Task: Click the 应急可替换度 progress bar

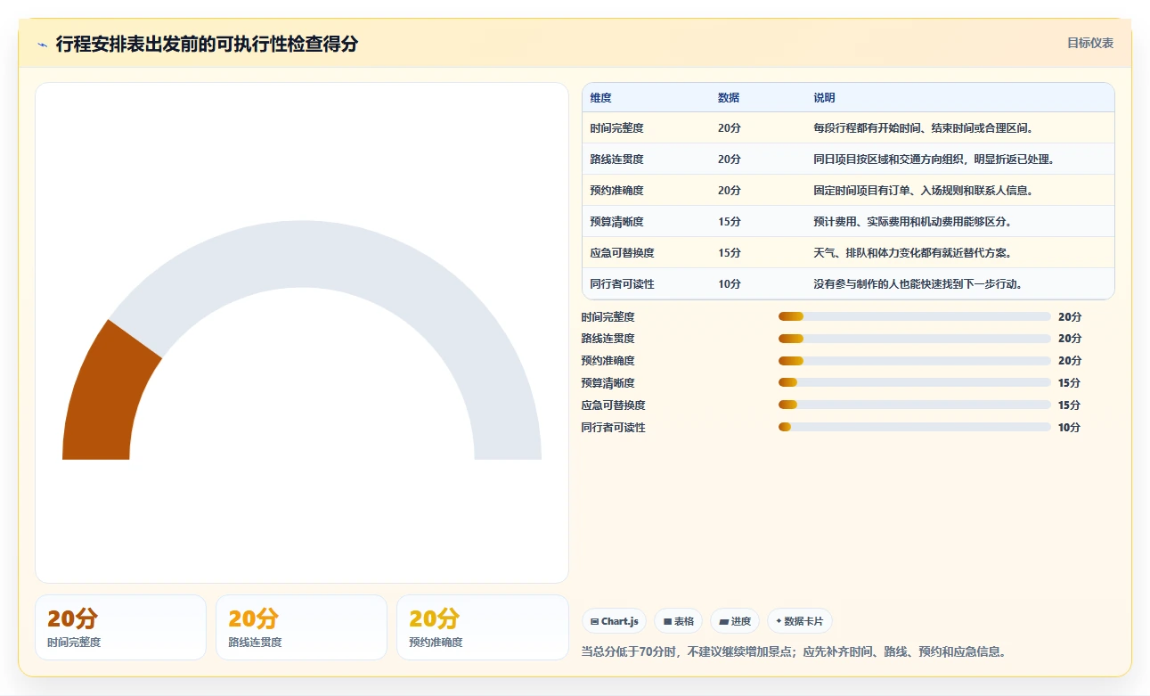Action: click(x=915, y=405)
